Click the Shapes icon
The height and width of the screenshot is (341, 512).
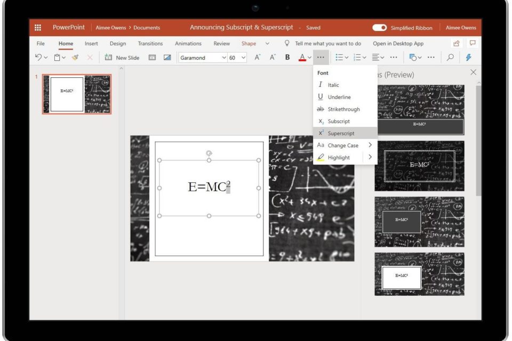413,58
